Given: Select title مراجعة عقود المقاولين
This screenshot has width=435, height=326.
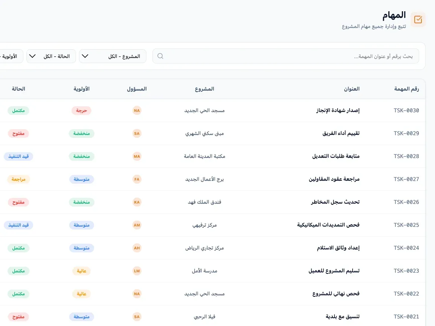Looking at the screenshot, I should click(334, 179).
